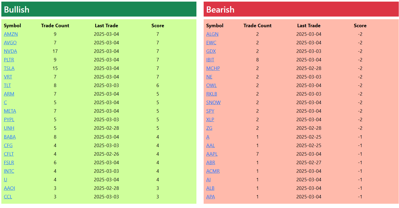Click the Bearish table Score header
Viewport: 399px width, 208px height.
[360, 26]
